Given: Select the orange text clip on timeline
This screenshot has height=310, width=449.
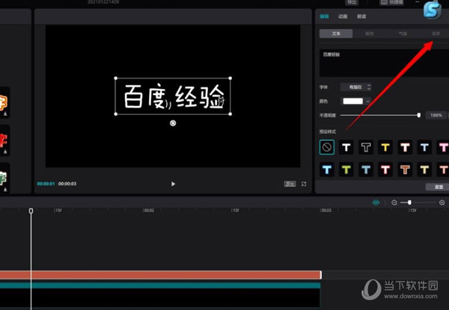Looking at the screenshot, I should click(160, 275).
